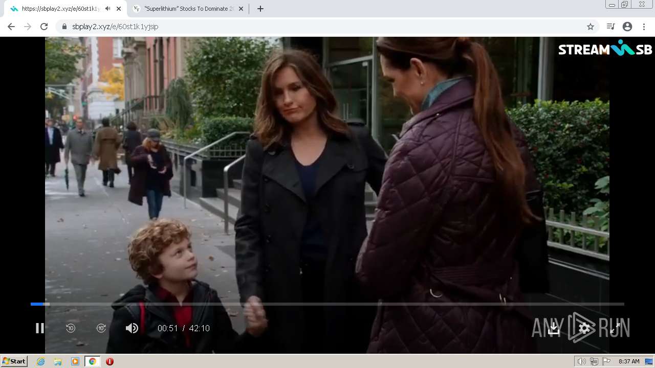655x368 pixels.
Task: Close the sbplay2.xyz tab
Action: coord(119,9)
